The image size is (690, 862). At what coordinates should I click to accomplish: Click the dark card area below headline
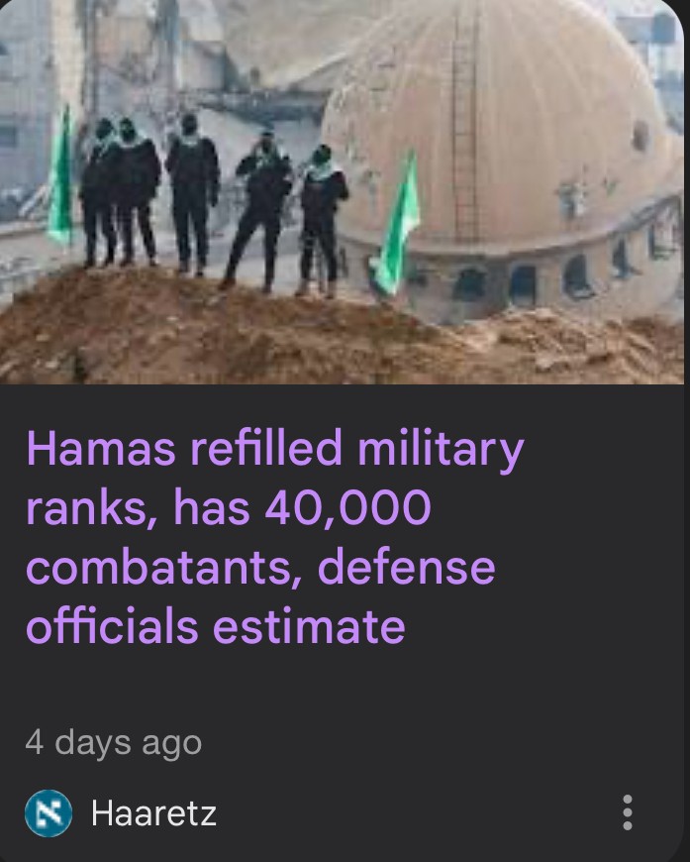(x=343, y=688)
